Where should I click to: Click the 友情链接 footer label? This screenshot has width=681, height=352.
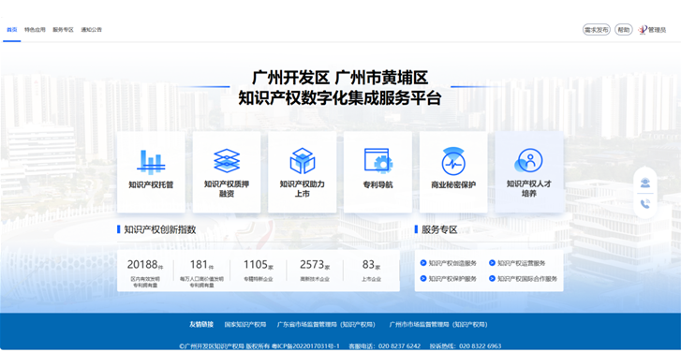pyautogui.click(x=201, y=324)
